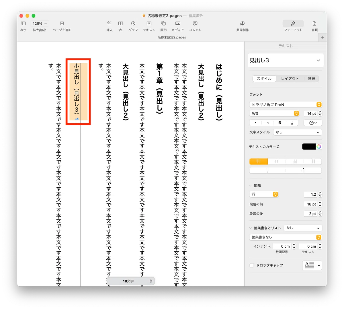Screen dimensions: 344x309
Task: Open the テキストのカラー type popup
Action: (x=264, y=147)
